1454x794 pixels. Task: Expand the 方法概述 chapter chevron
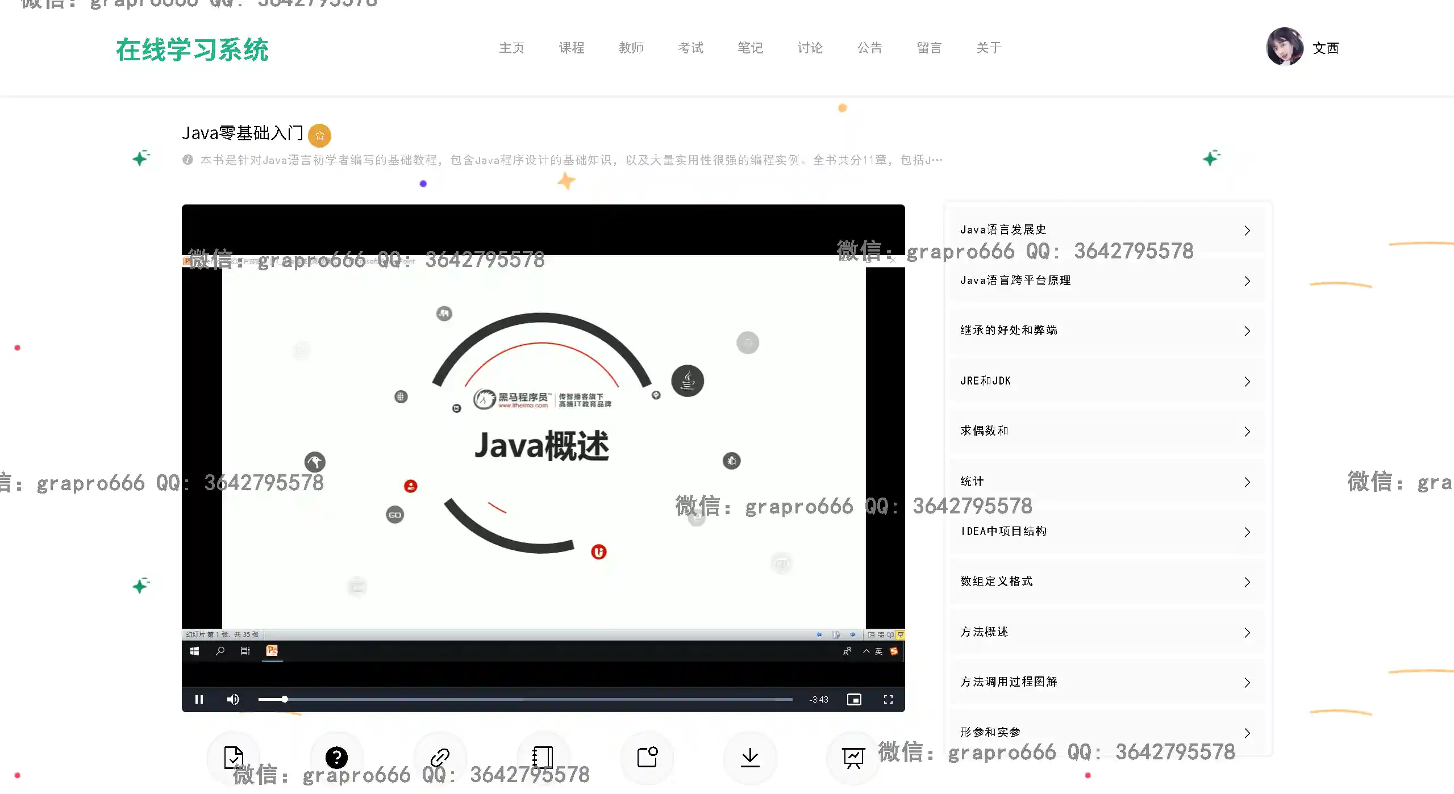pos(1247,633)
